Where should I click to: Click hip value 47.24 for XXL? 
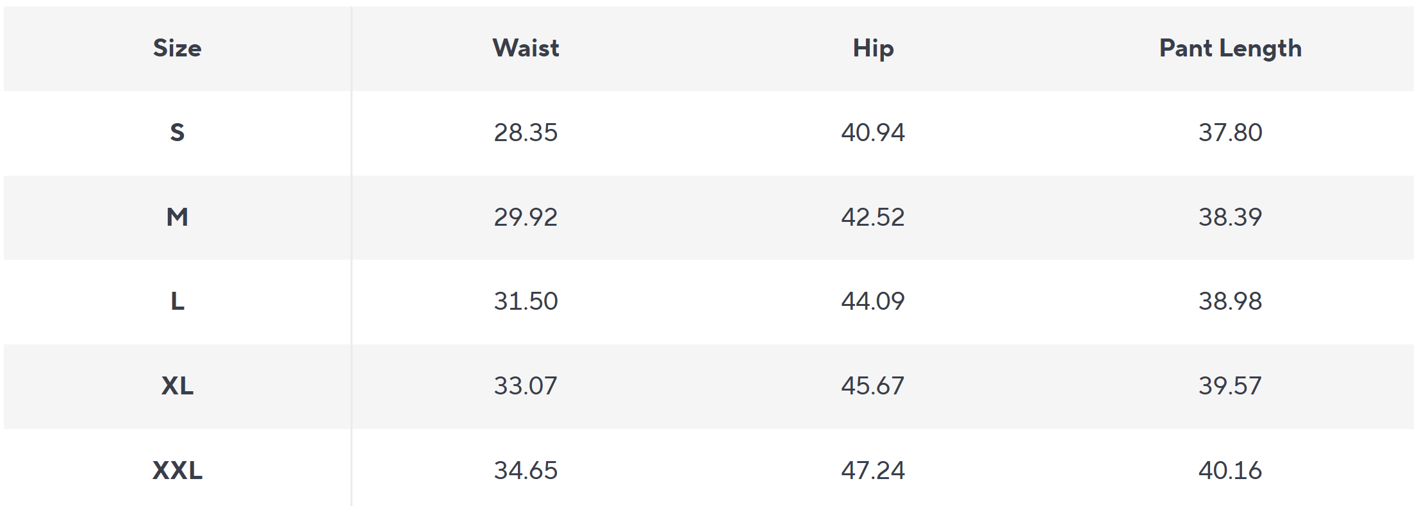click(873, 470)
